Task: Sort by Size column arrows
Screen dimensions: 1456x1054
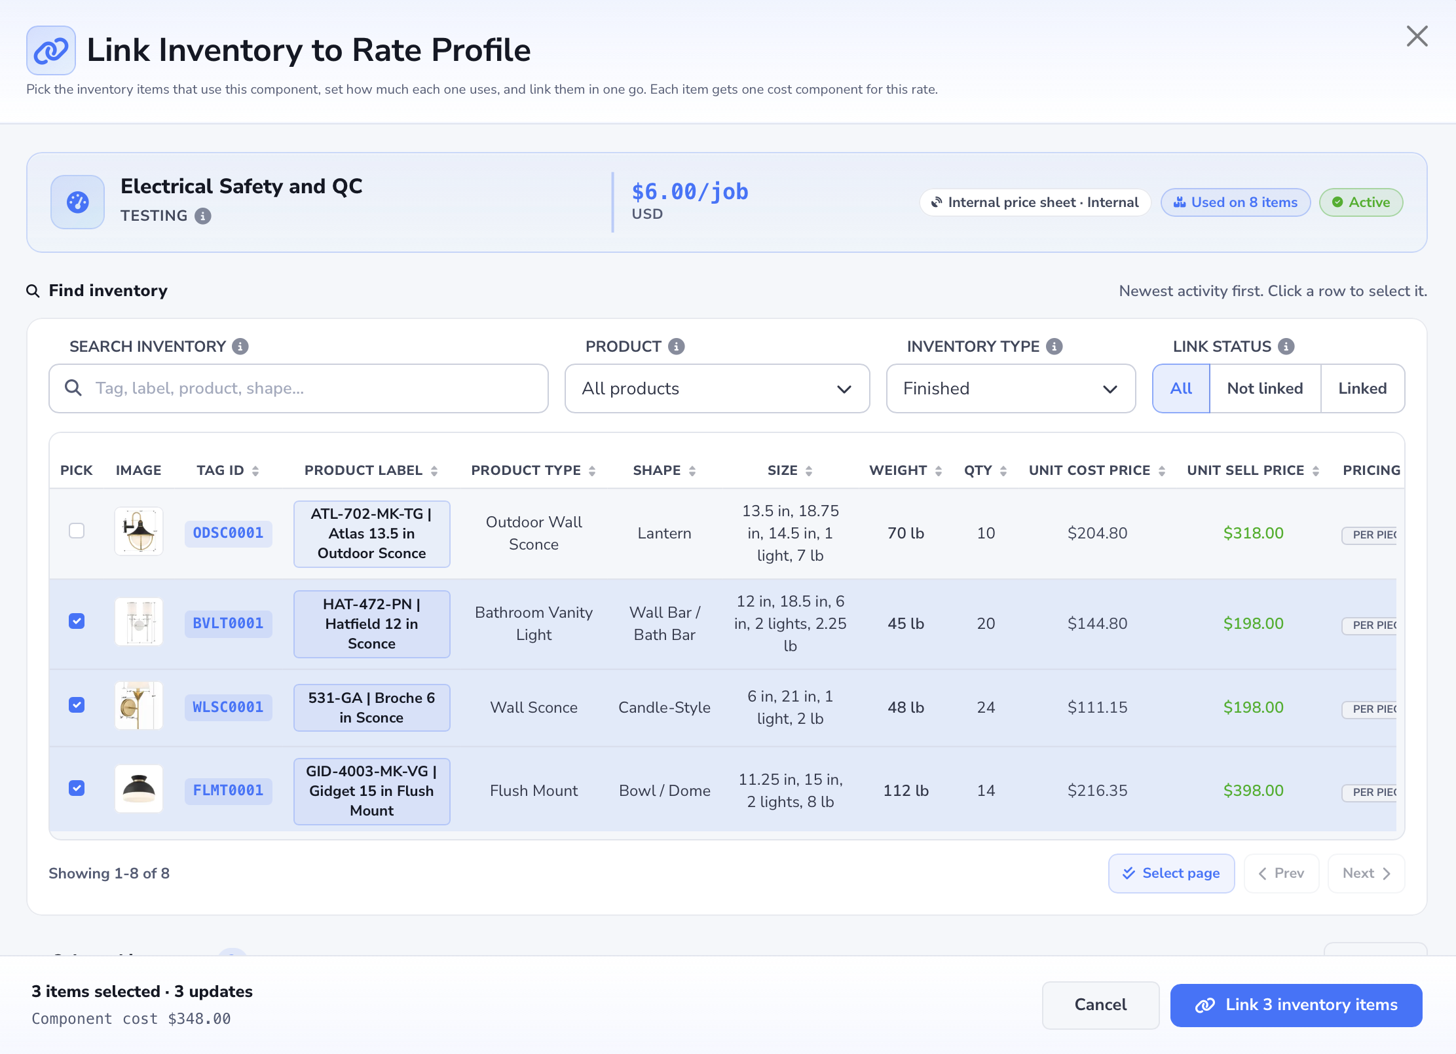Action: [809, 471]
